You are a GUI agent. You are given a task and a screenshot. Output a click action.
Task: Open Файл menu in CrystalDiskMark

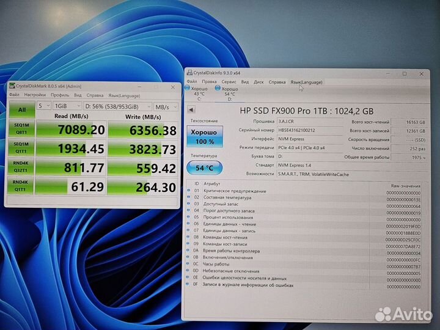tap(14, 95)
